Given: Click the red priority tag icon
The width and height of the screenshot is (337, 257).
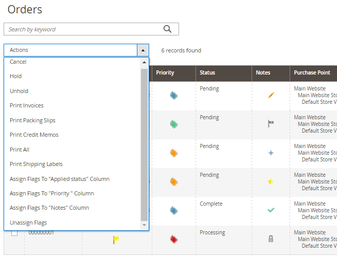Looking at the screenshot, I should 174,239.
